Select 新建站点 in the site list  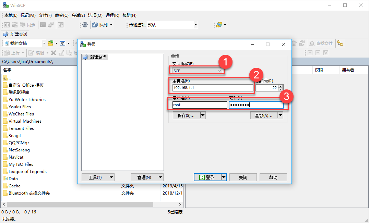tap(95, 57)
